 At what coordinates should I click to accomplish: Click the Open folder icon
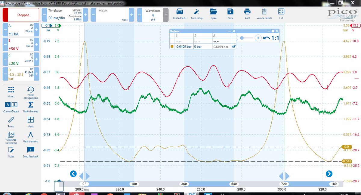pyautogui.click(x=213, y=12)
